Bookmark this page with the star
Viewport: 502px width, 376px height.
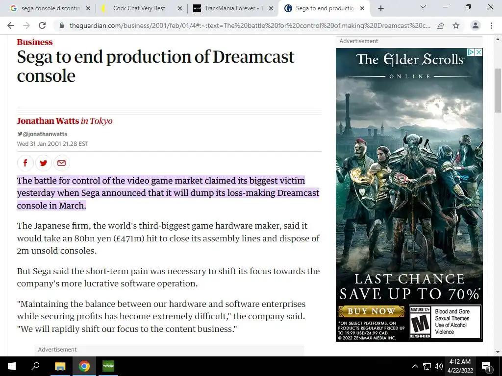(456, 25)
